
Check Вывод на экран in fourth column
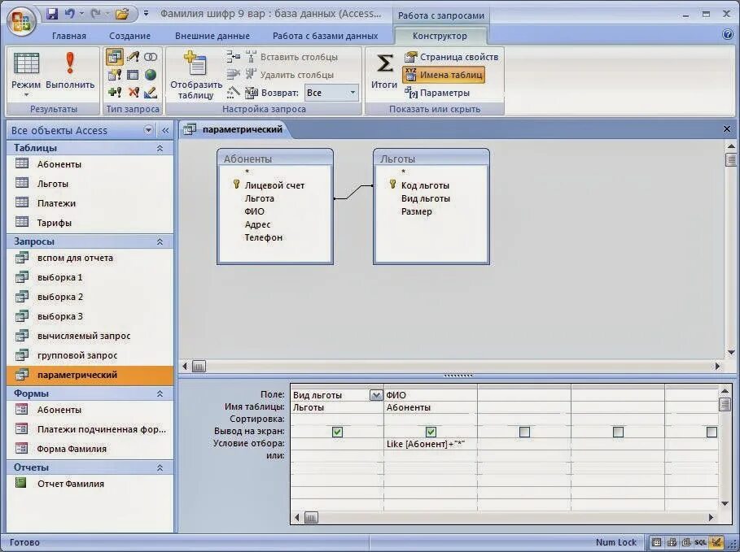618,432
